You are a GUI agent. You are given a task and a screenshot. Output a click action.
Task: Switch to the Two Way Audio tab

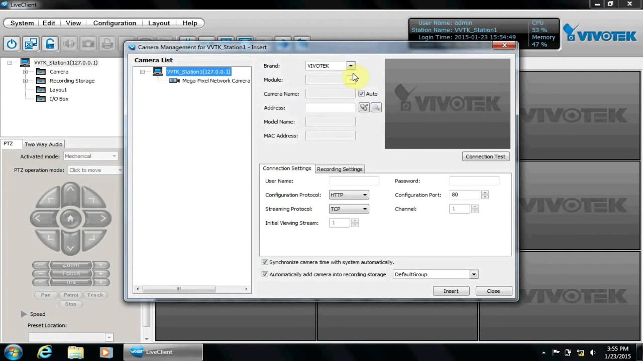point(44,144)
